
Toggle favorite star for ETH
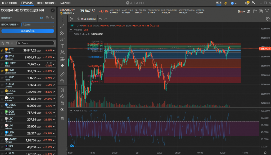click(2, 57)
